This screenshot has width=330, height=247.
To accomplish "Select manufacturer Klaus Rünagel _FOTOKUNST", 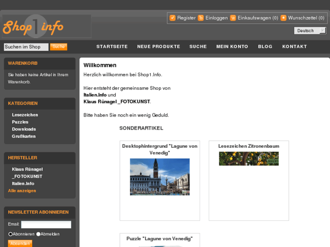I will click(27, 173).
